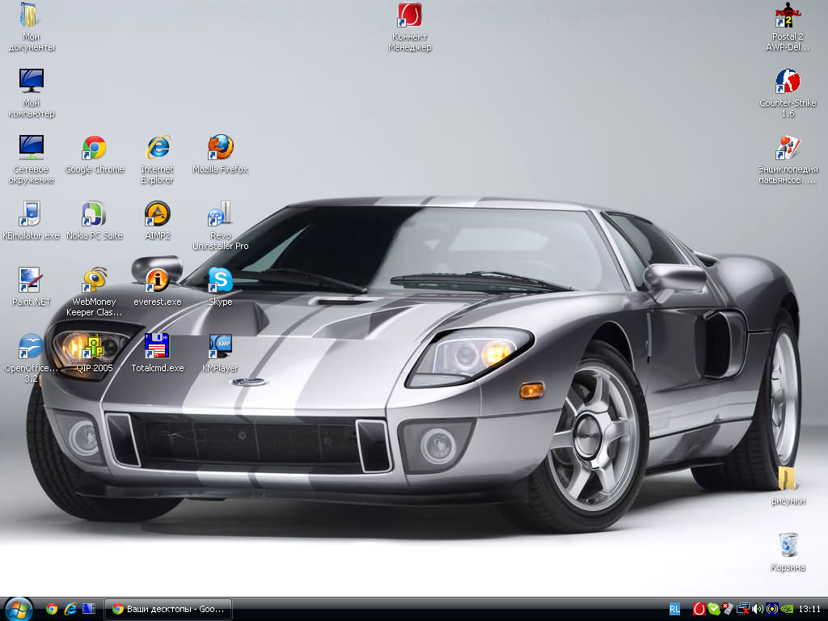This screenshot has height=621, width=828.
Task: Click the RU language indicator in the taskbar
Action: pos(674,609)
